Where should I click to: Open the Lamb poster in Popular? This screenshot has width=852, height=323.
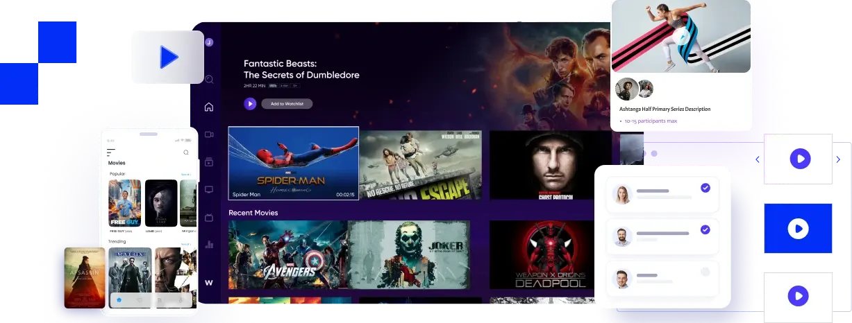pos(161,203)
